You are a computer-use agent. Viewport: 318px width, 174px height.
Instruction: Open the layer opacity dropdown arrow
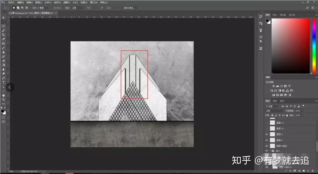pos(303,111)
